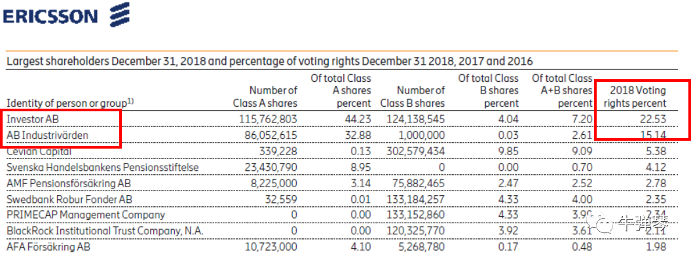Click the footnote 1) superscript marker
This screenshot has height=254, width=691.
click(x=130, y=101)
